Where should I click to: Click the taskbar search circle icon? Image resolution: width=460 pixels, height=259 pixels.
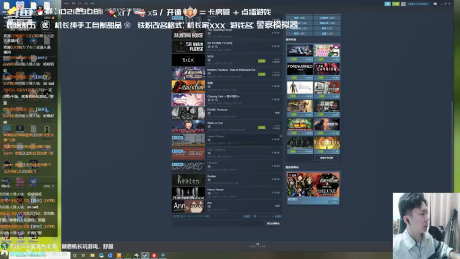(x=75, y=256)
